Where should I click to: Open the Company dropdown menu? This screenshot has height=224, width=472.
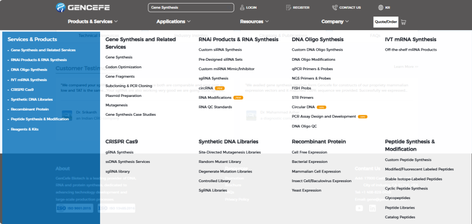pos(335,21)
